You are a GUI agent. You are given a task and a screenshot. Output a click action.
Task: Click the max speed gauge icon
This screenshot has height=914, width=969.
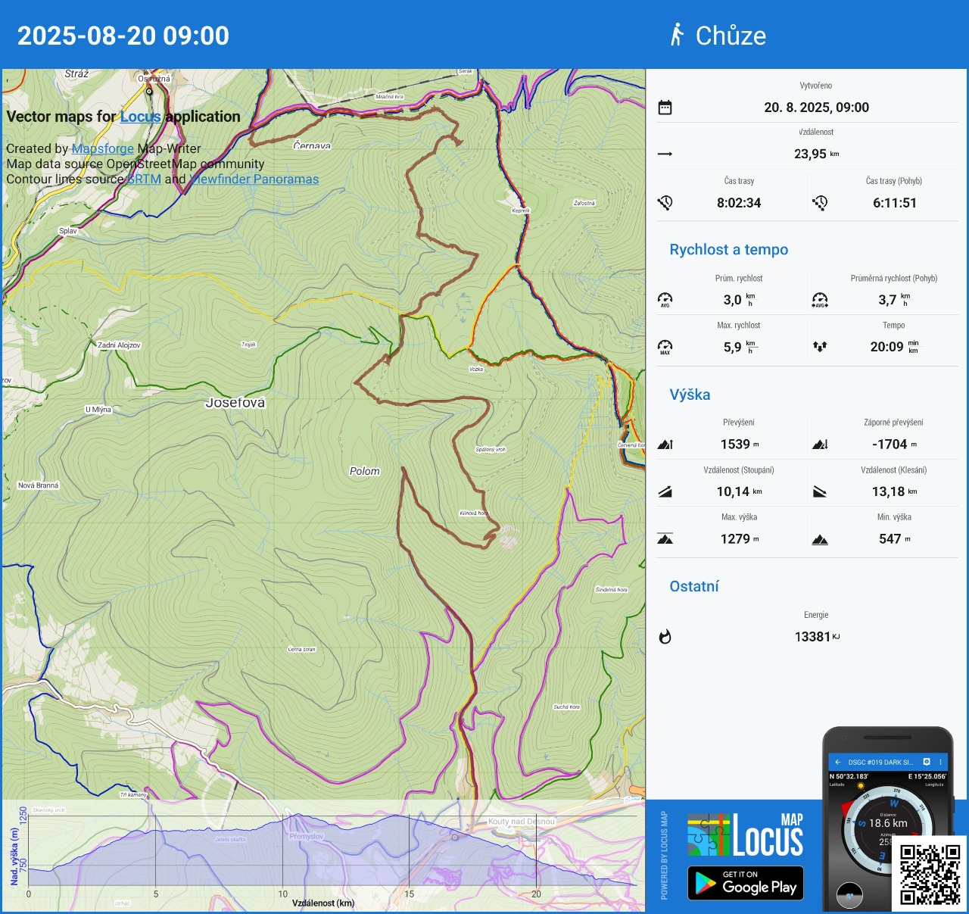pos(665,347)
